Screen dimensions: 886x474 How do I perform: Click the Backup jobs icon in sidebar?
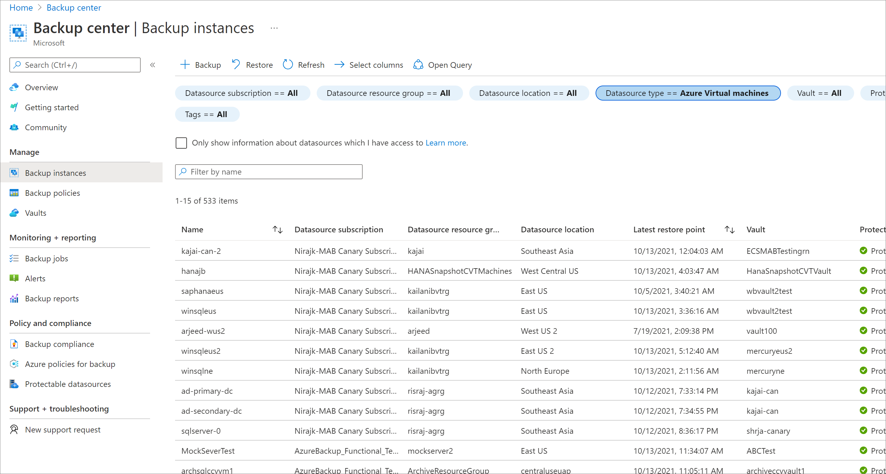click(x=14, y=258)
